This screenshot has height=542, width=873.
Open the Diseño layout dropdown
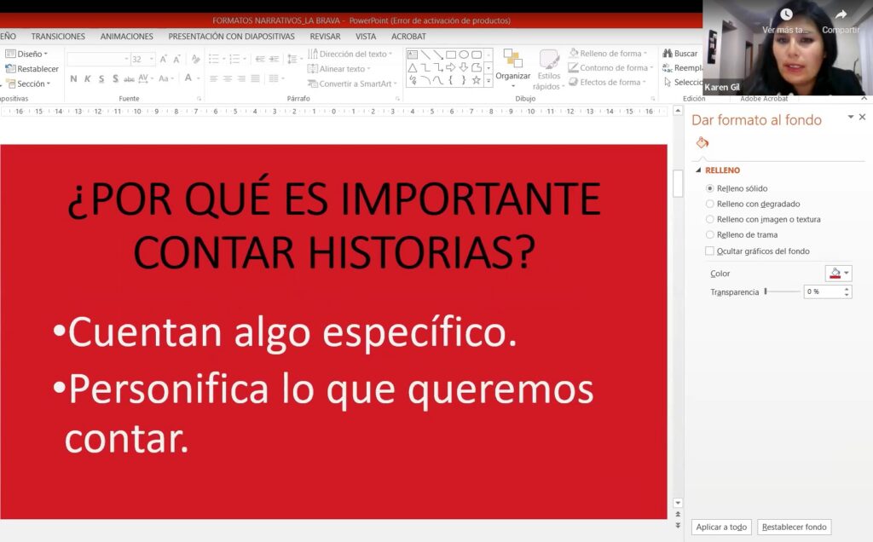(29, 54)
